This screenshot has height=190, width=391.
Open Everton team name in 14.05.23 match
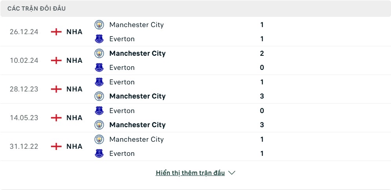point(122,111)
